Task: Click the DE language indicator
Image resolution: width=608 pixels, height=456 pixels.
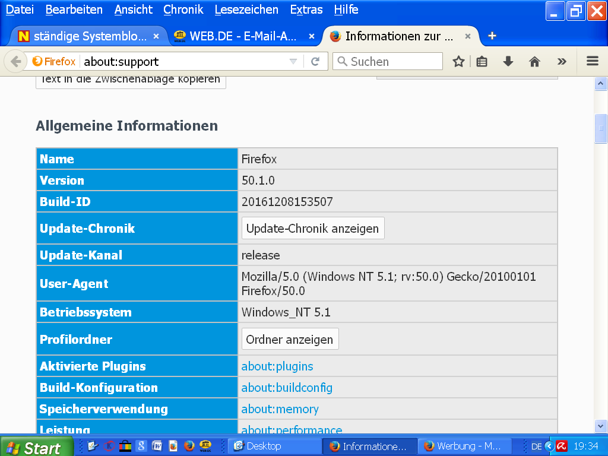Action: 537,446
